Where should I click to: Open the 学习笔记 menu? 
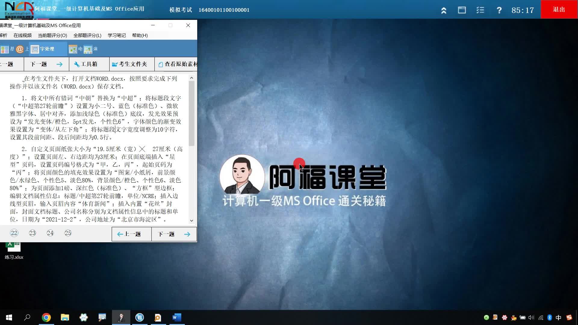pyautogui.click(x=117, y=35)
